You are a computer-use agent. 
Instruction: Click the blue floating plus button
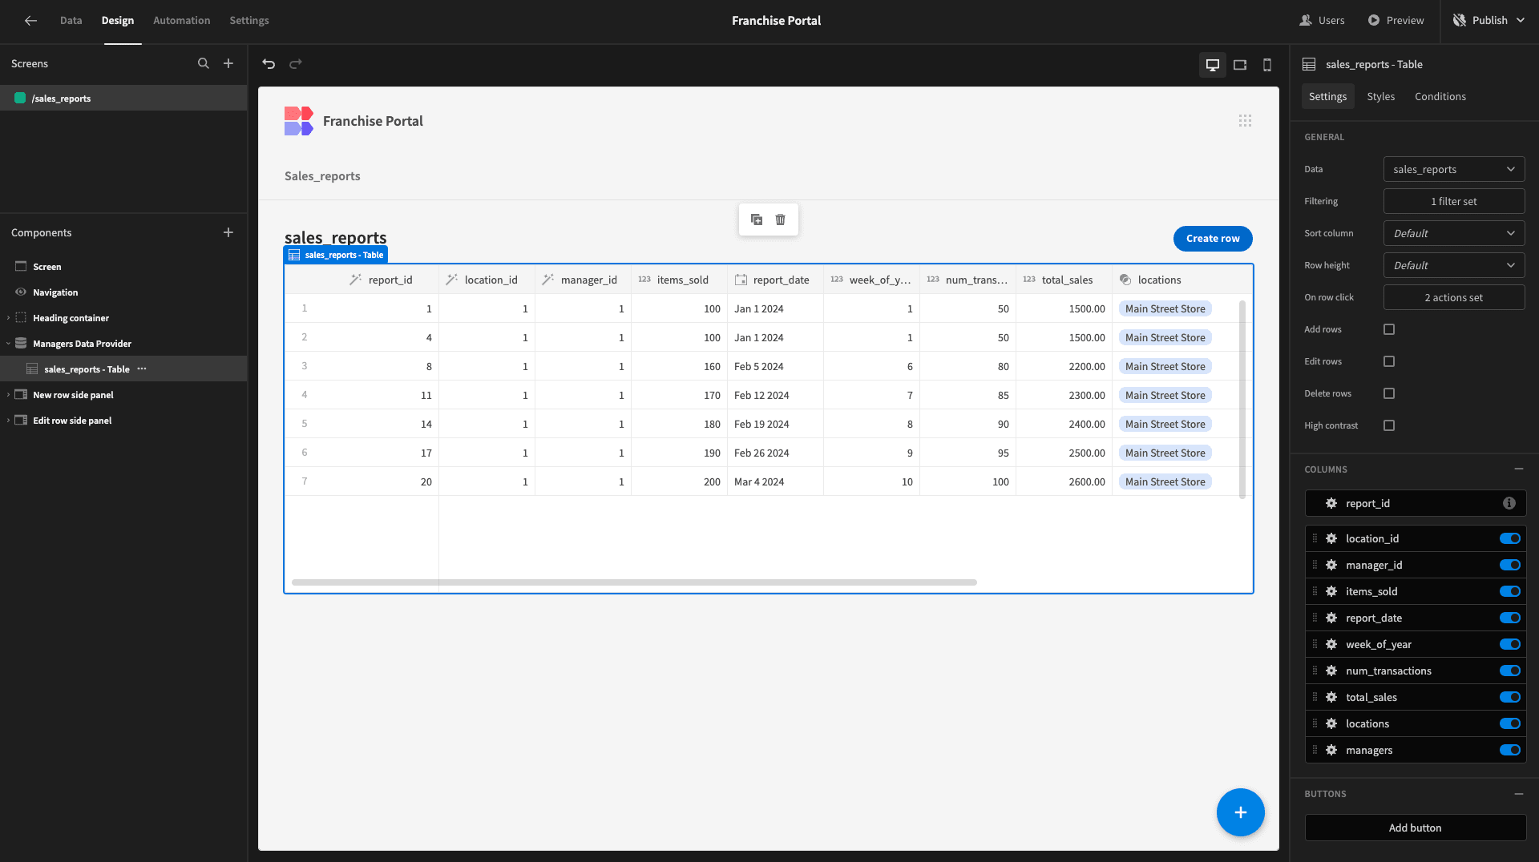point(1241,812)
